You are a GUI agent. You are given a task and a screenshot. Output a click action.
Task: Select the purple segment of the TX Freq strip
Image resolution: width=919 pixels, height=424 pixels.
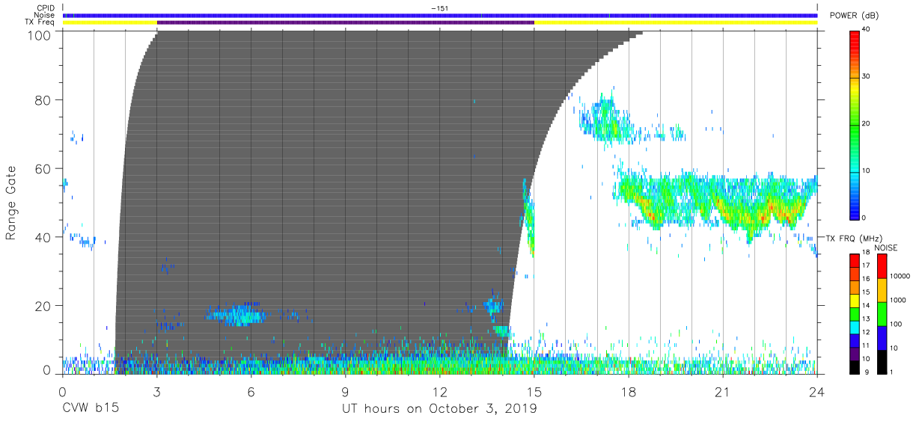click(346, 22)
